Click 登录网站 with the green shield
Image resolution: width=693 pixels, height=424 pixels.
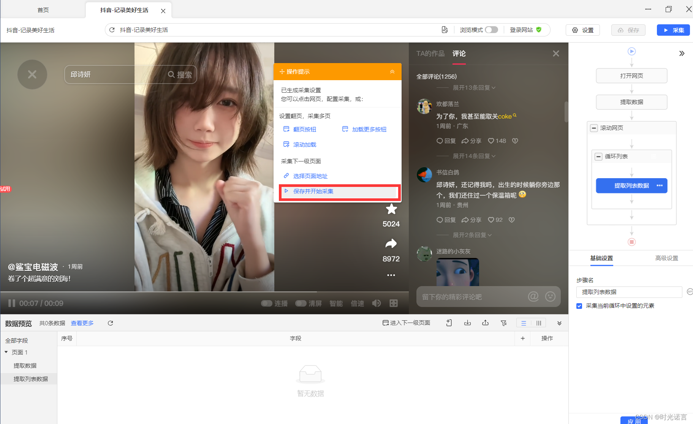(525, 30)
